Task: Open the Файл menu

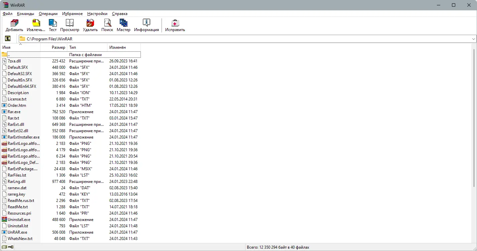Action: coord(7,14)
